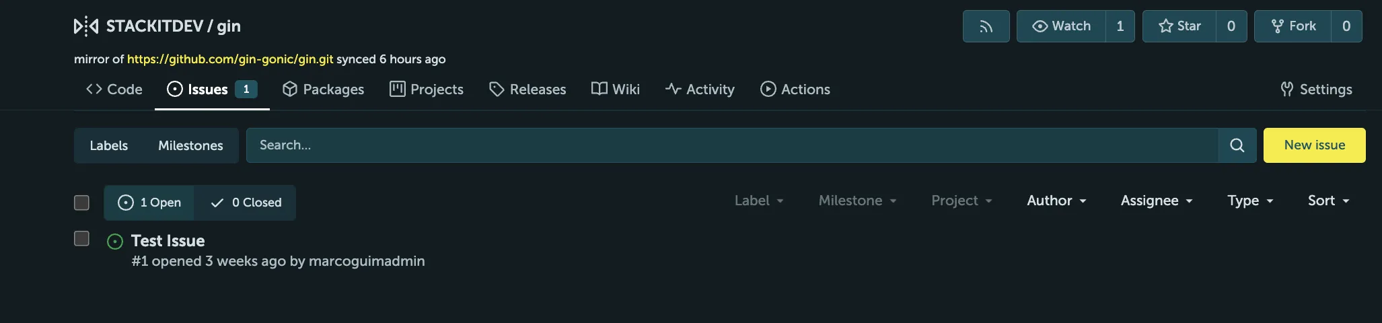Expand the Sort dropdown
This screenshot has width=1382, height=323.
(1328, 201)
